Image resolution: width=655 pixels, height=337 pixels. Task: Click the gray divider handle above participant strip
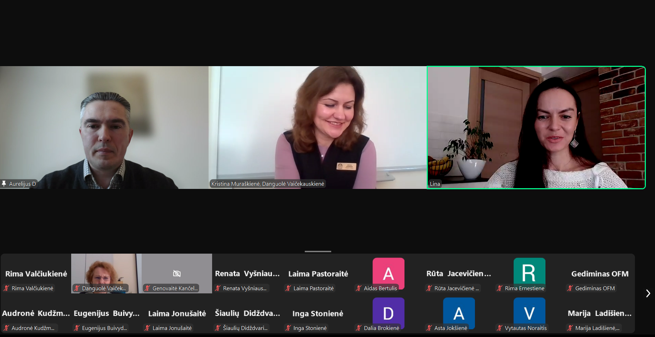[318, 252]
